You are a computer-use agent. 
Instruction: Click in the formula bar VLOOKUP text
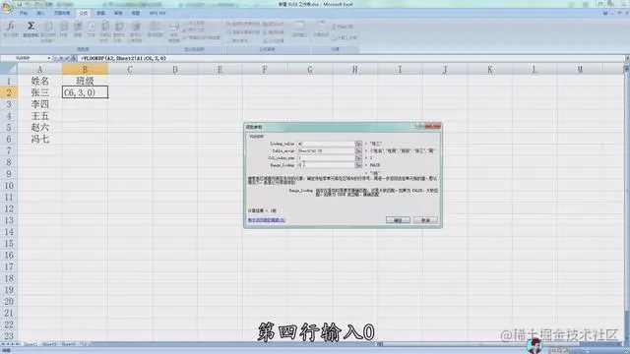(x=123, y=58)
